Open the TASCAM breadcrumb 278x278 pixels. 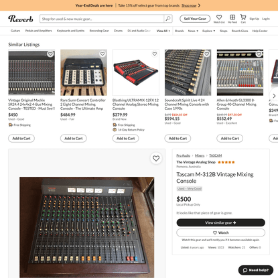[215, 155]
